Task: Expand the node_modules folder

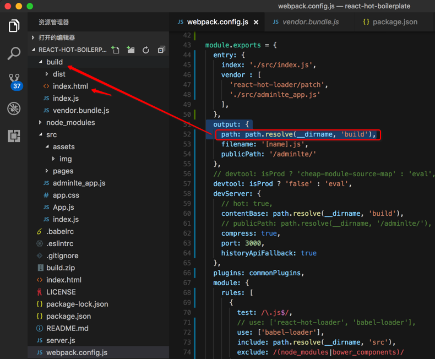Action: click(x=70, y=122)
